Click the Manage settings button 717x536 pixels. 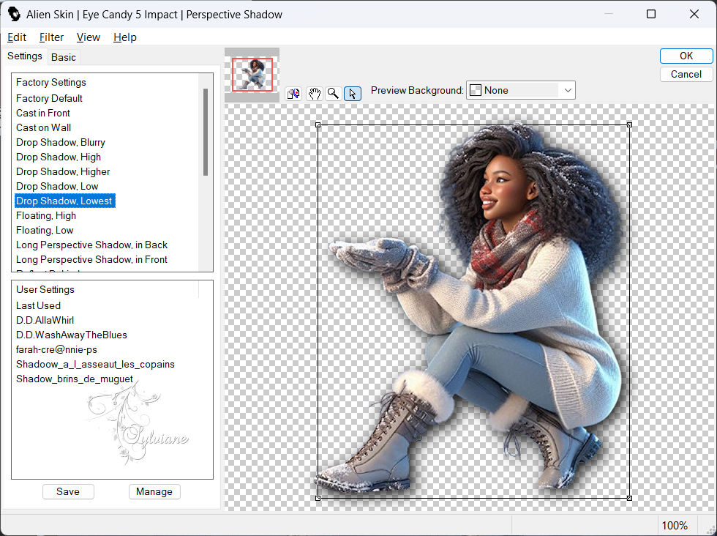pyautogui.click(x=154, y=491)
